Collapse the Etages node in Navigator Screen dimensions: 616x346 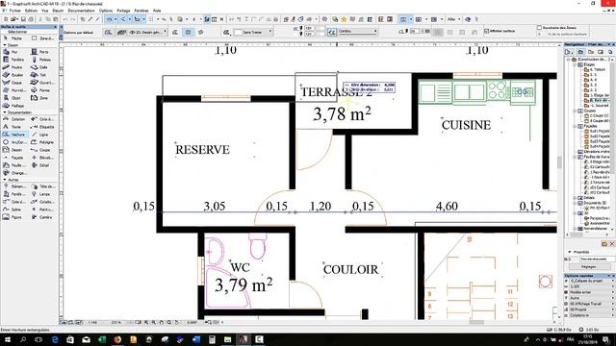pyautogui.click(x=575, y=64)
